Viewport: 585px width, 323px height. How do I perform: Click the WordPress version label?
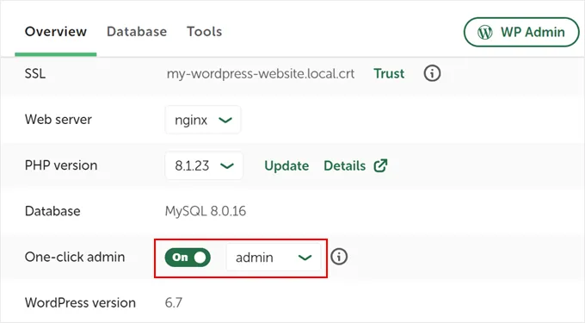[80, 302]
